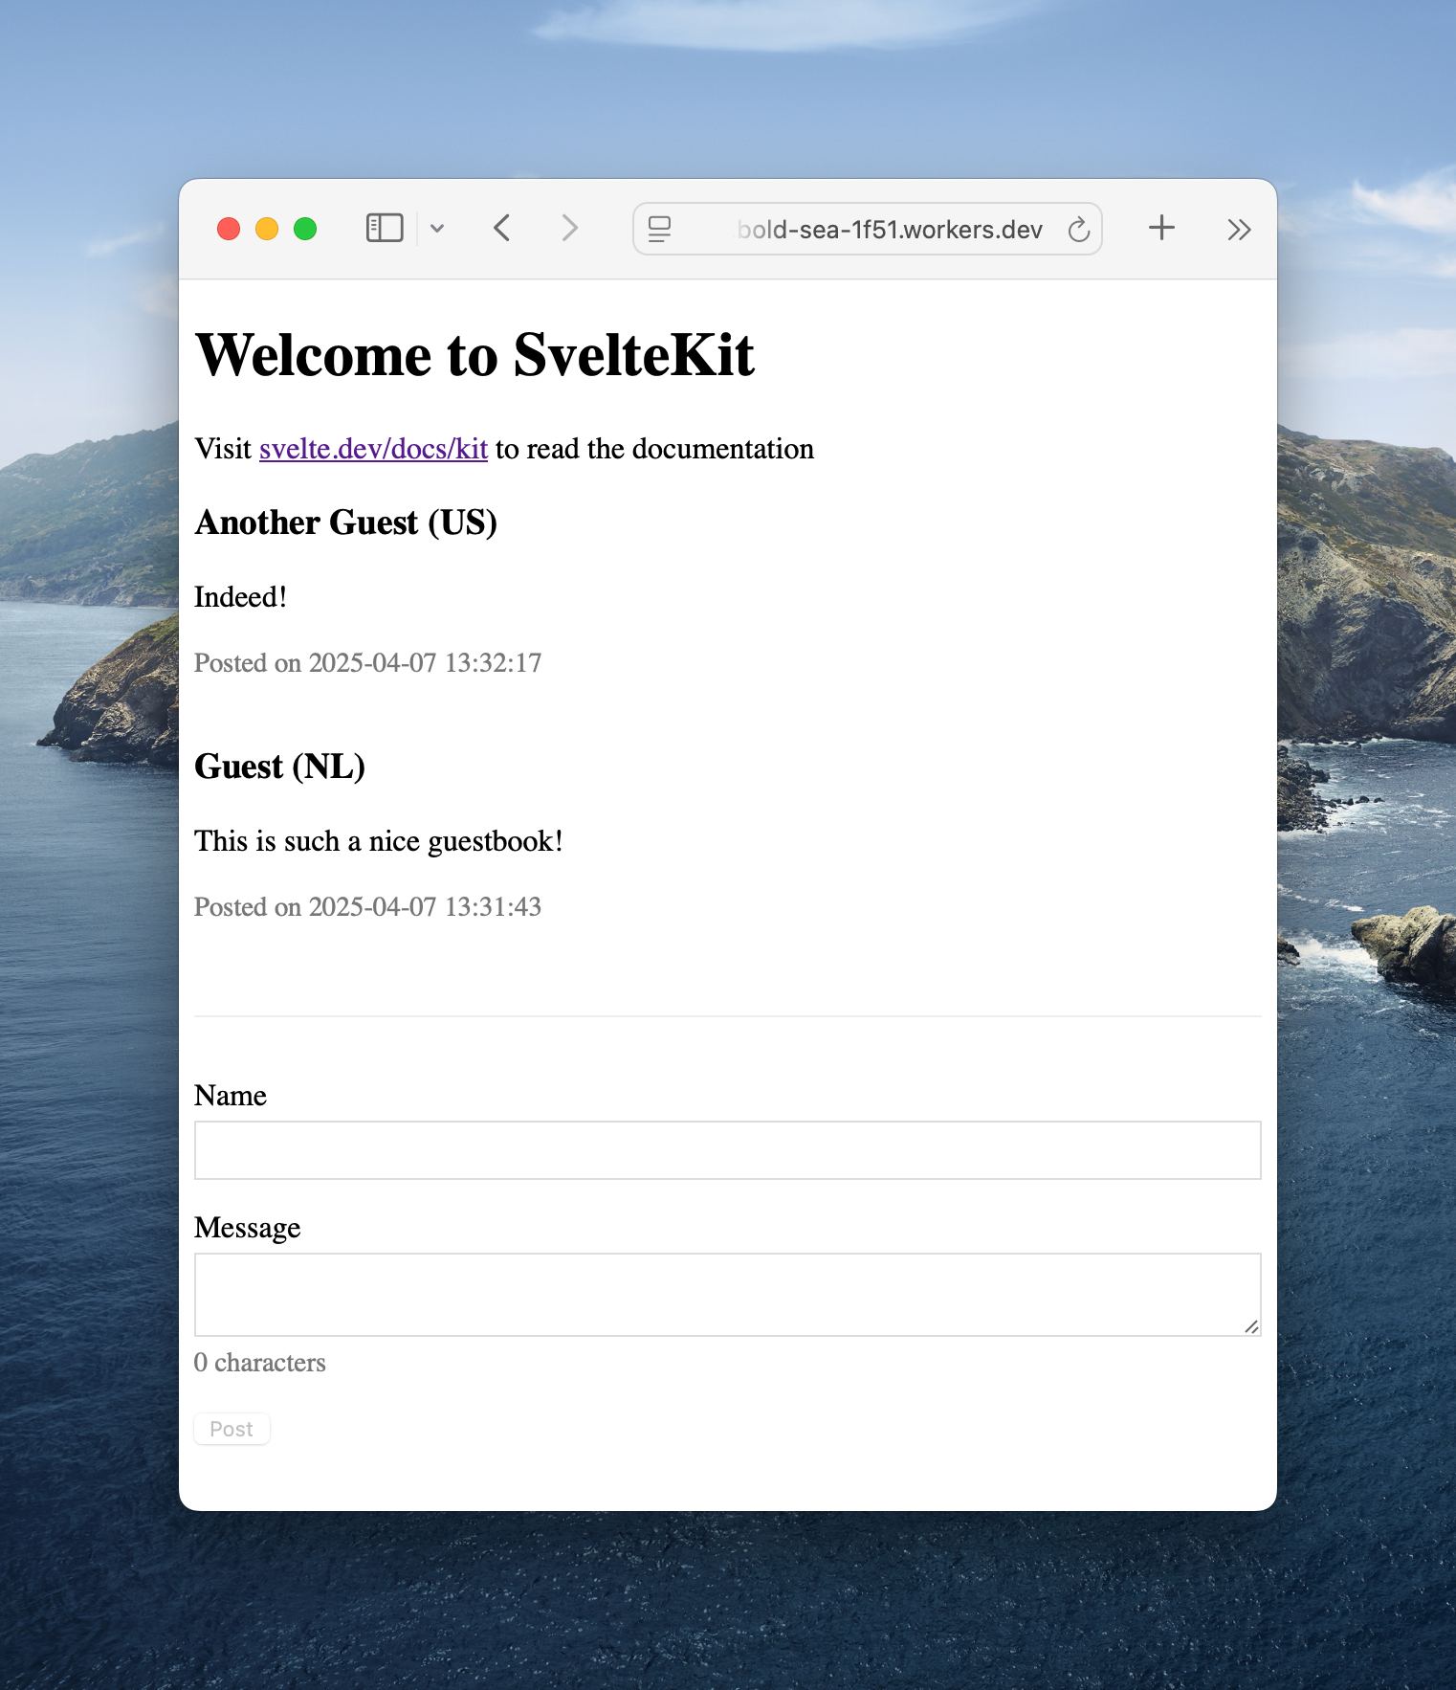Go back with the back arrow
This screenshot has width=1456, height=1690.
tap(502, 229)
